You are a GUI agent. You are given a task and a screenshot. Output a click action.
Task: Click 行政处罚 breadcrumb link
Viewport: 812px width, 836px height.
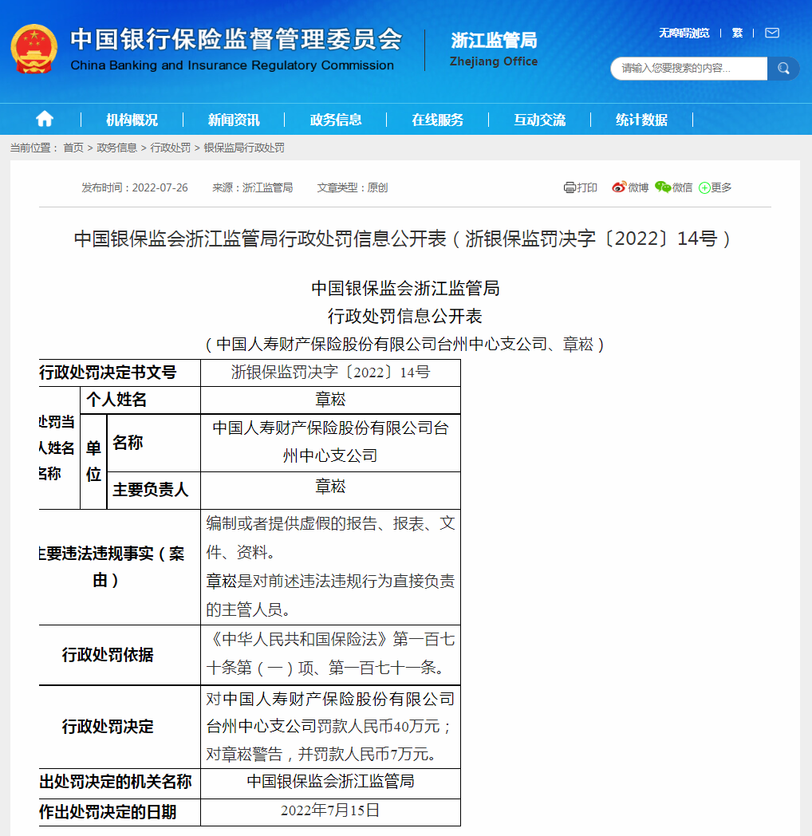click(x=171, y=148)
